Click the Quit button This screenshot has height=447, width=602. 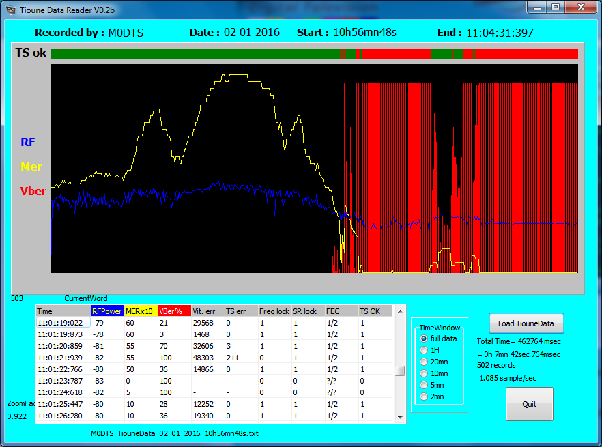(x=529, y=404)
